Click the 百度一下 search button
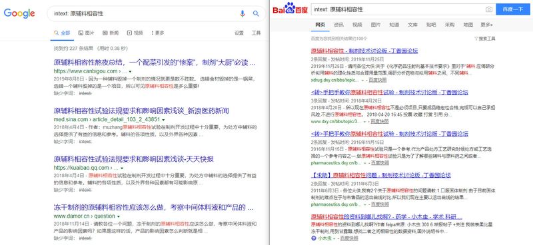 click(x=513, y=9)
